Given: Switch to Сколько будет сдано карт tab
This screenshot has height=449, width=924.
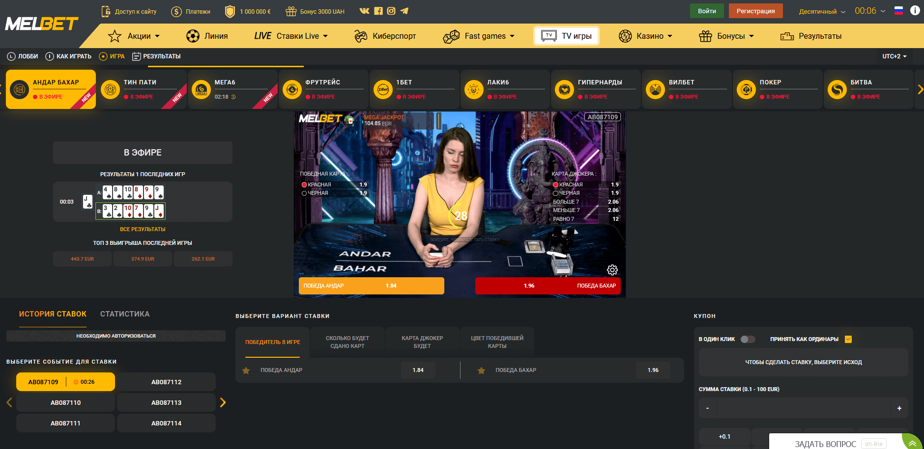Looking at the screenshot, I should coord(347,342).
